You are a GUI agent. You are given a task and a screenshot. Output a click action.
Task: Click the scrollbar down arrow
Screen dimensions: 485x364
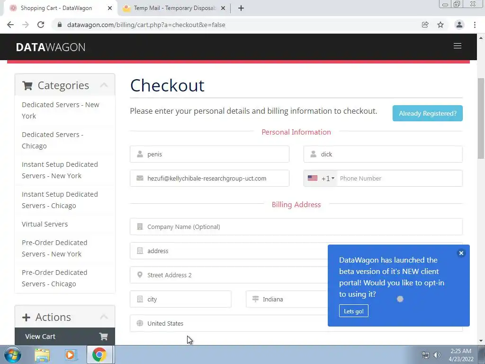point(481,341)
